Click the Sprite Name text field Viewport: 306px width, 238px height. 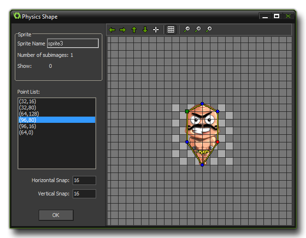click(x=73, y=43)
